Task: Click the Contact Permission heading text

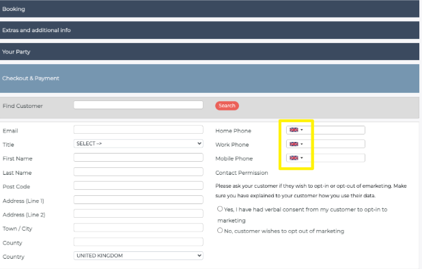Action: click(x=242, y=173)
